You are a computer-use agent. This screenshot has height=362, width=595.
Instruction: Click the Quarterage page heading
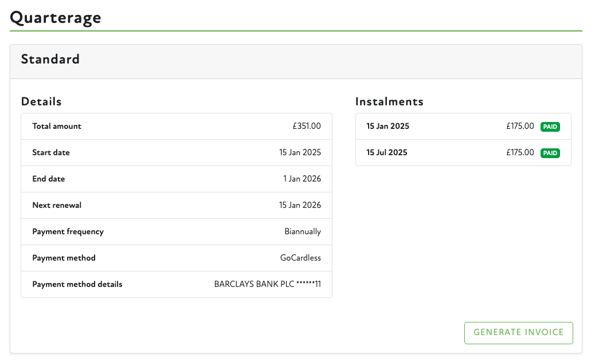click(x=56, y=18)
